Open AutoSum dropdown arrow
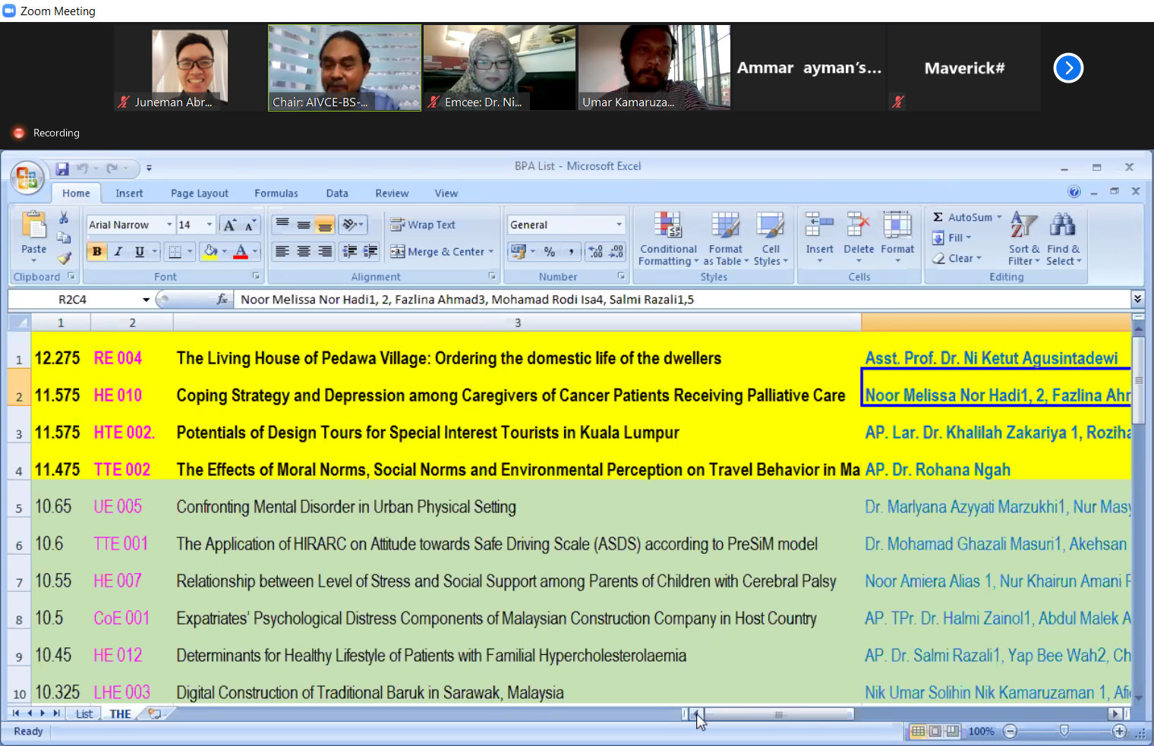1154x746 pixels. click(999, 217)
